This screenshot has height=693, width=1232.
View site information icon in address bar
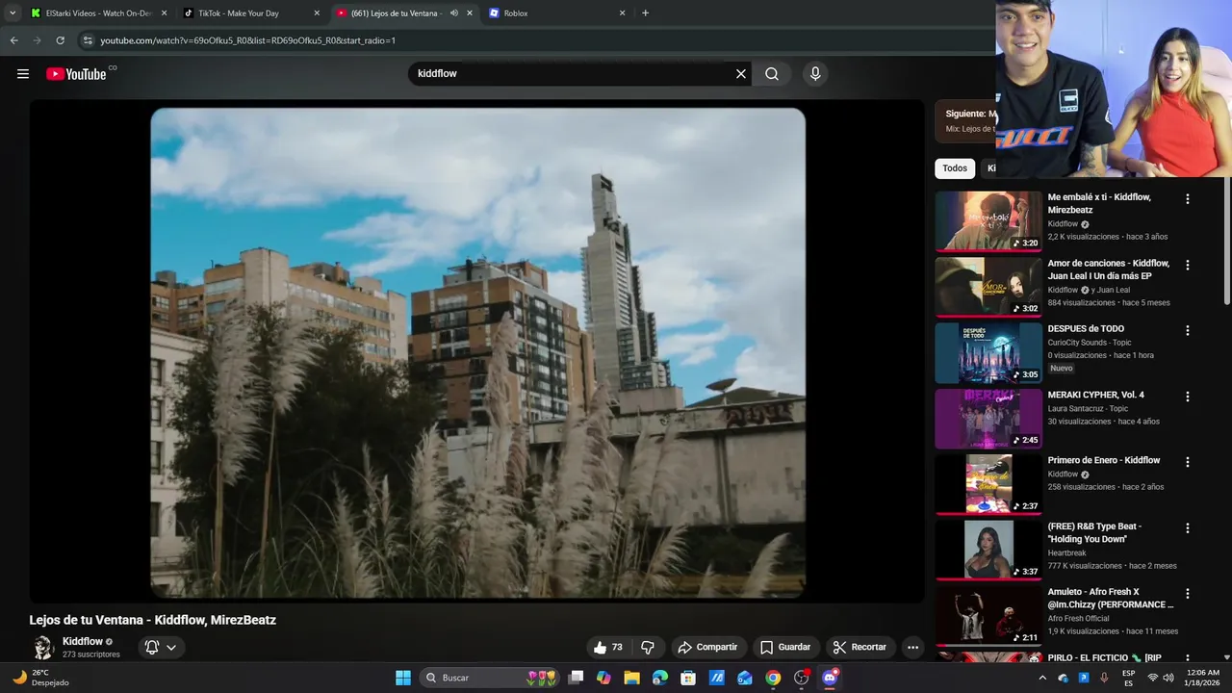click(88, 40)
